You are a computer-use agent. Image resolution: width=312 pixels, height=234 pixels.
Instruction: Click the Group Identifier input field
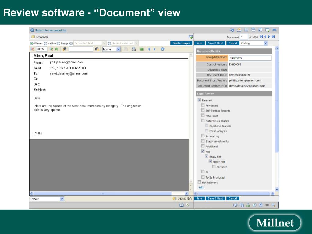250,58
